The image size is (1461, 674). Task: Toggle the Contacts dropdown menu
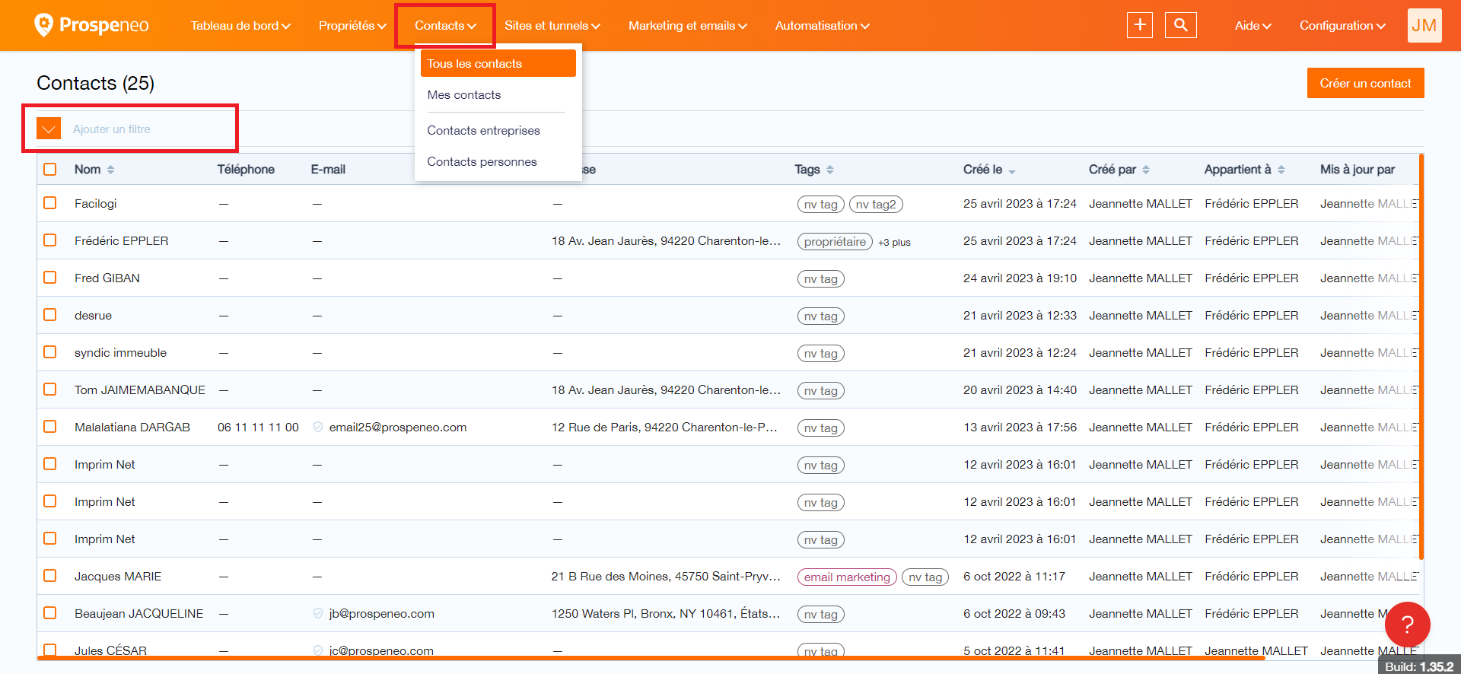[x=445, y=25]
